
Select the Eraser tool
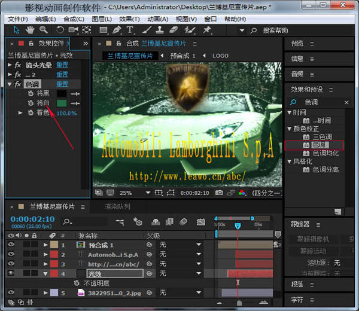point(174,30)
